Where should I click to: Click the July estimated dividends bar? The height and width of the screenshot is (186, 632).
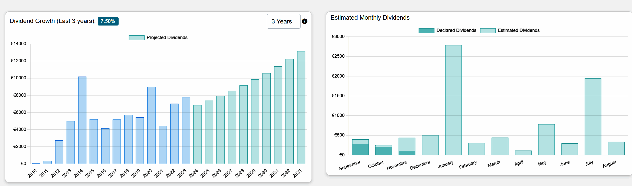[x=593, y=117]
